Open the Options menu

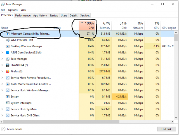tap(13, 10)
